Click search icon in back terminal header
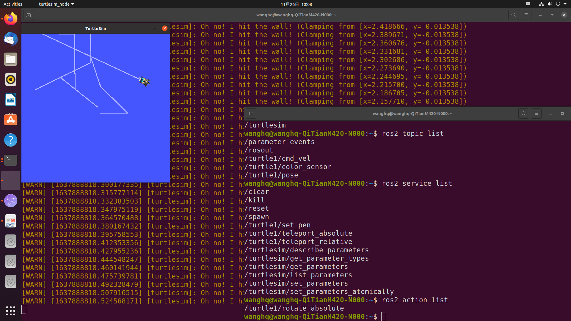This screenshot has height=321, width=571. pos(513,15)
